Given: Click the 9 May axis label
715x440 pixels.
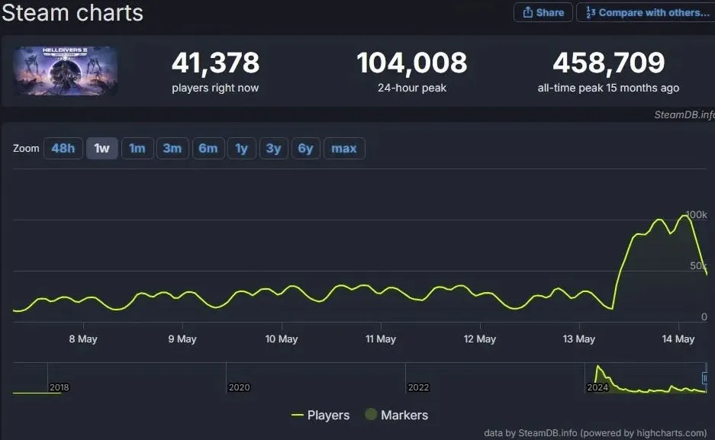Looking at the screenshot, I should coord(182,339).
